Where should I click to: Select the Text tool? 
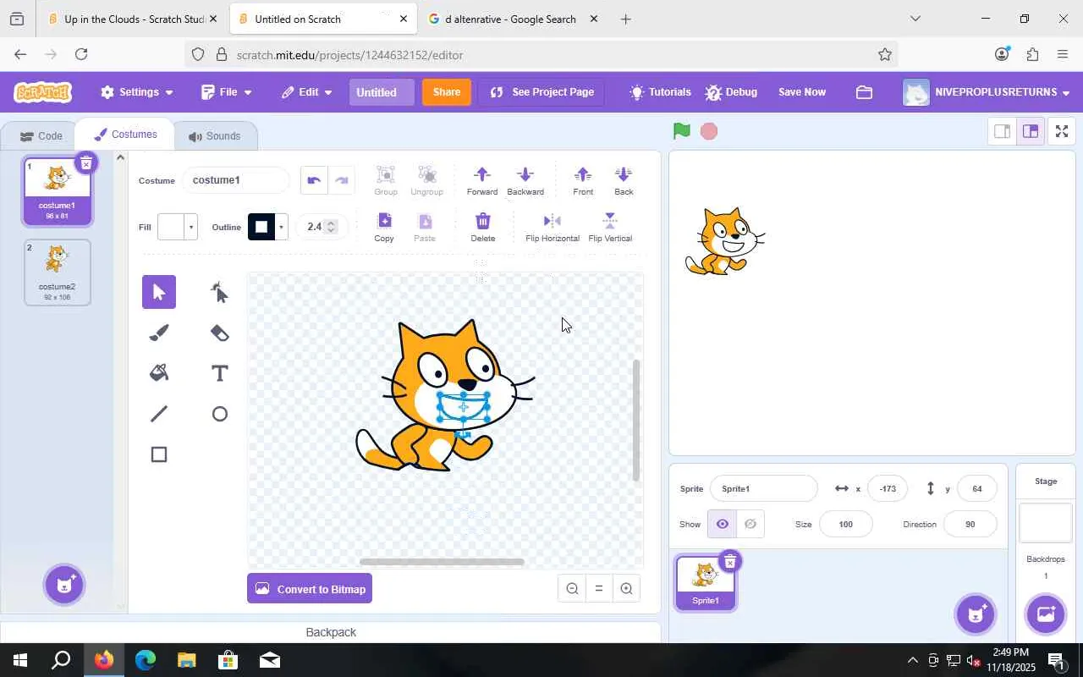[x=219, y=373]
